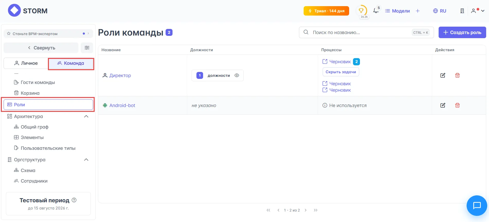489x222 pixels.
Task: Open the user profile dropdown
Action: [x=477, y=11]
